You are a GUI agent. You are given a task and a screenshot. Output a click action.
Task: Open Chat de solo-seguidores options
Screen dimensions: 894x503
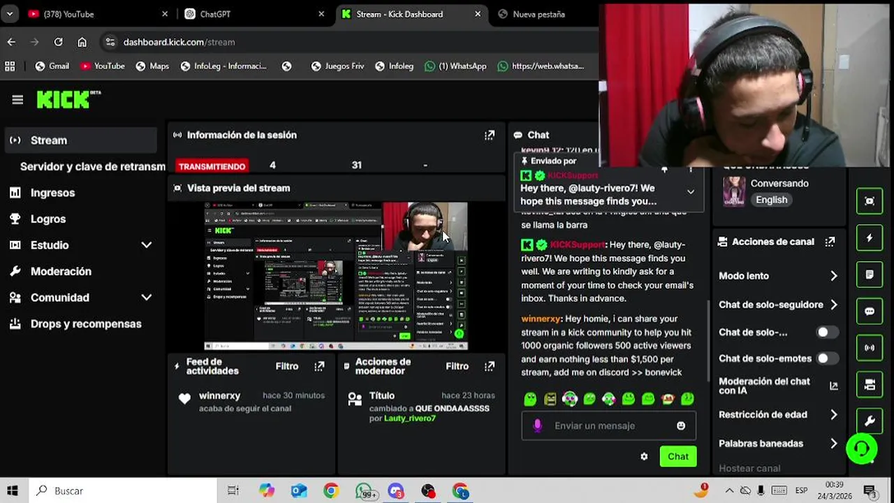(778, 305)
